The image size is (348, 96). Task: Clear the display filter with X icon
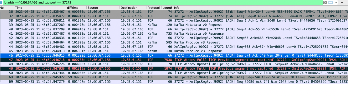pos(325,2)
